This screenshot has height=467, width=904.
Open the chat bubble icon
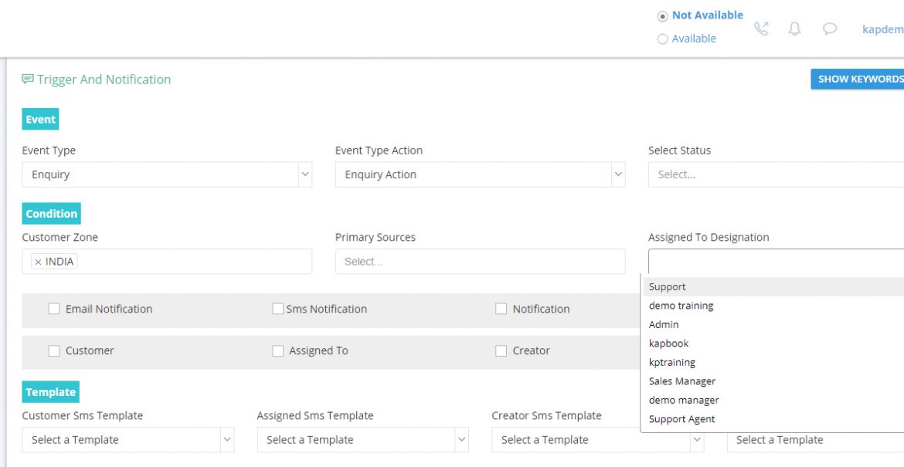tap(830, 29)
